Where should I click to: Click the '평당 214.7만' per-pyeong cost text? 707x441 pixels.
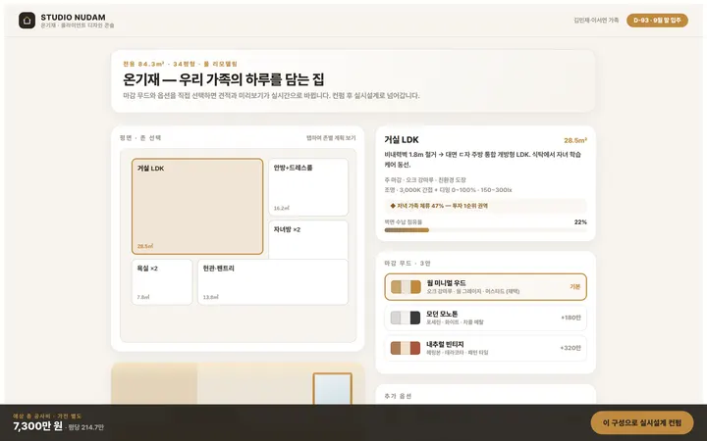[x=85, y=427]
